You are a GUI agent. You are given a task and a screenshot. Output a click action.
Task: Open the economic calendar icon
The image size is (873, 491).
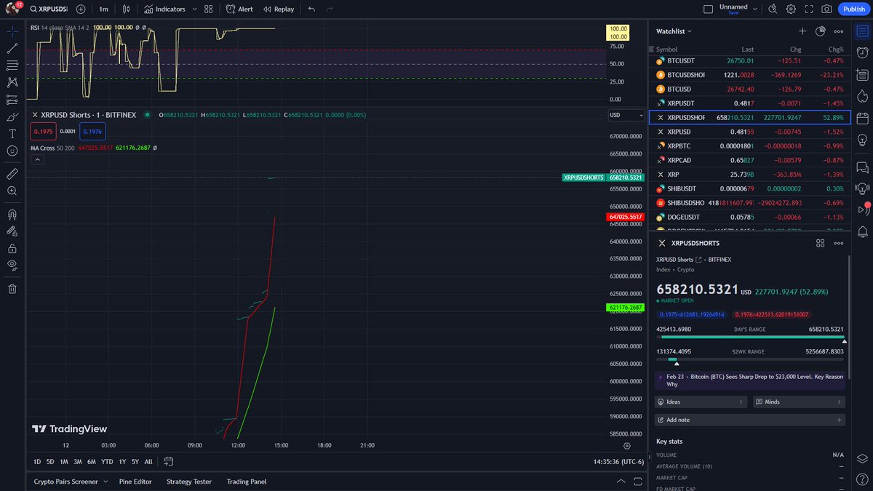click(x=862, y=118)
